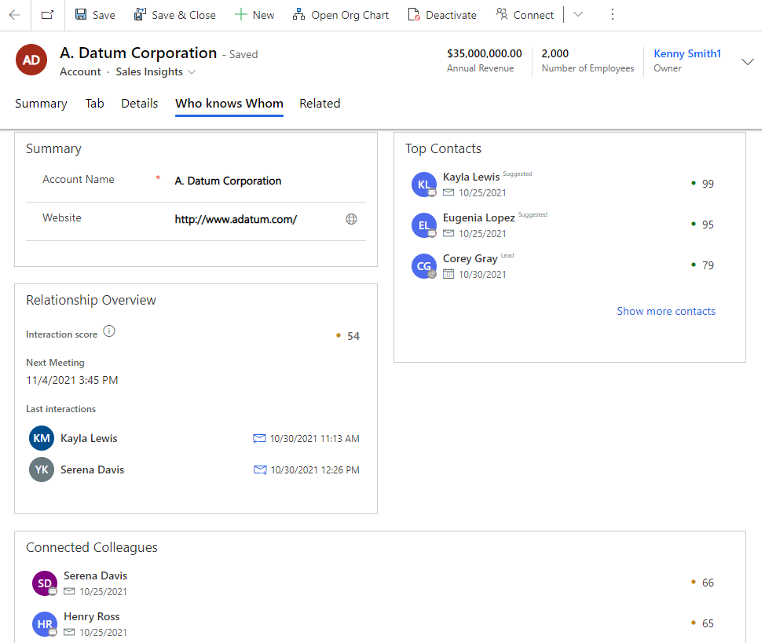Open the Related tab

[320, 104]
